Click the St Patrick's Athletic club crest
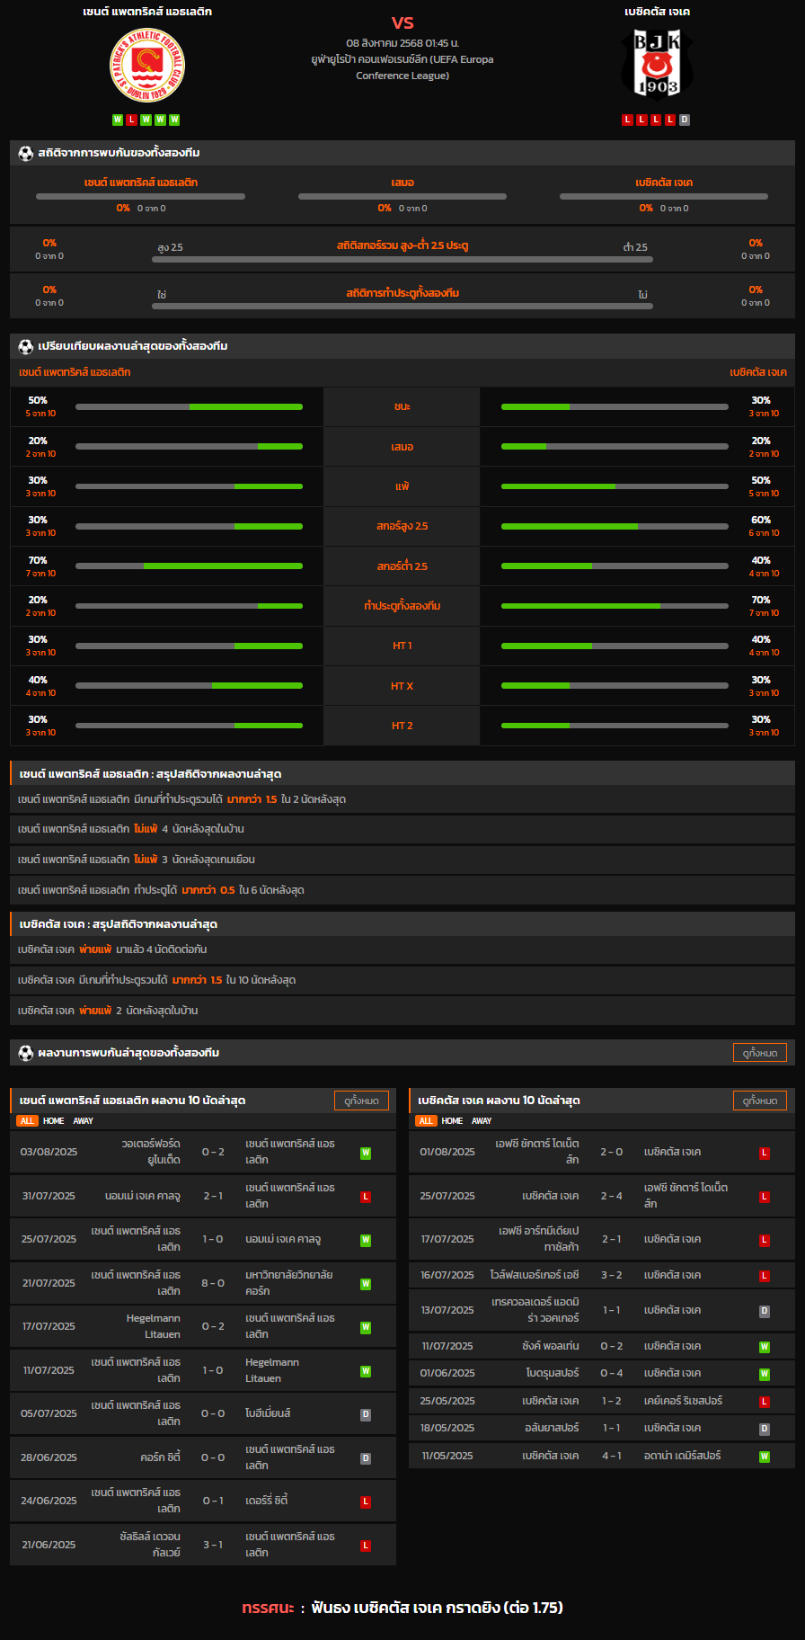This screenshot has width=805, height=1640. tap(147, 65)
